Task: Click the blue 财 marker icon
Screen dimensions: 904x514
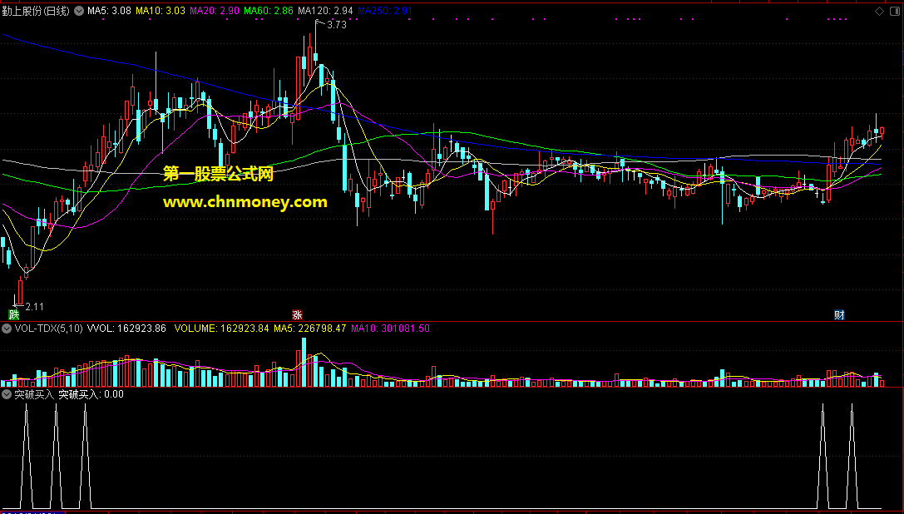Action: pyautogui.click(x=839, y=315)
